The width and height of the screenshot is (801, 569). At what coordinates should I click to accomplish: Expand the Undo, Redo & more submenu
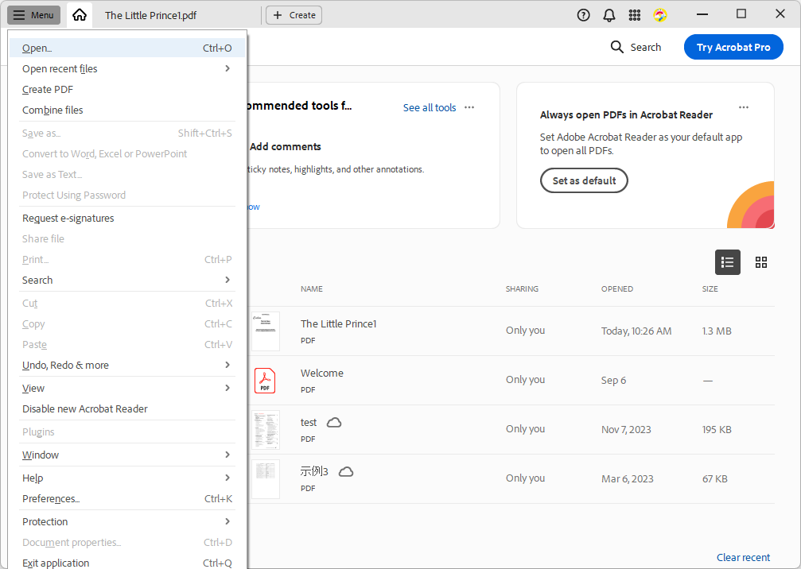[227, 366]
